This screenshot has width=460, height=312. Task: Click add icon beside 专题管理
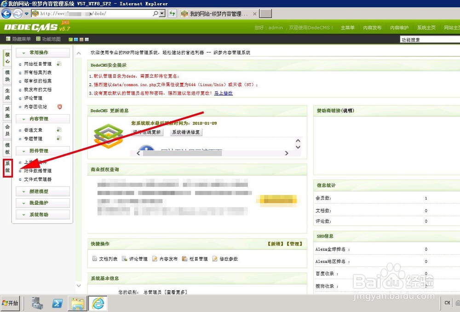point(59,138)
